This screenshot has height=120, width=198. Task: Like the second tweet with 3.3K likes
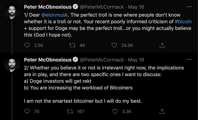click(115, 111)
